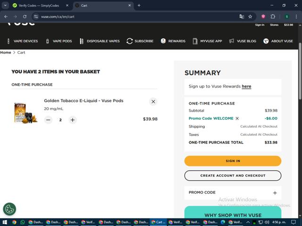Increase Golden Tobacco quantity with plus button

(73, 120)
